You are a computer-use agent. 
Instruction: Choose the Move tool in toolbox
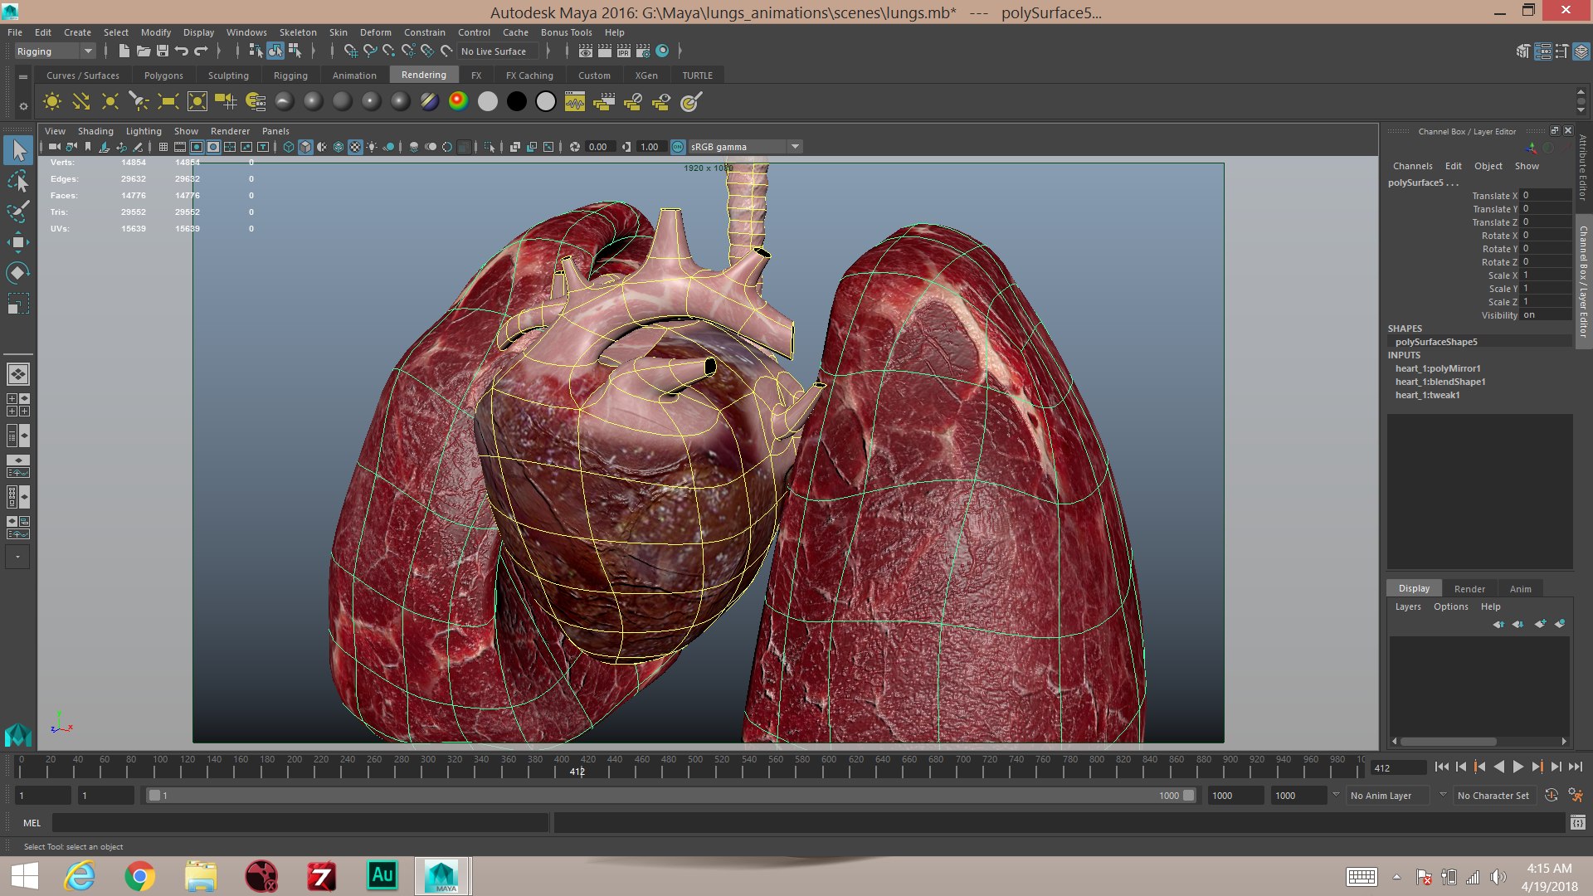pos(18,242)
